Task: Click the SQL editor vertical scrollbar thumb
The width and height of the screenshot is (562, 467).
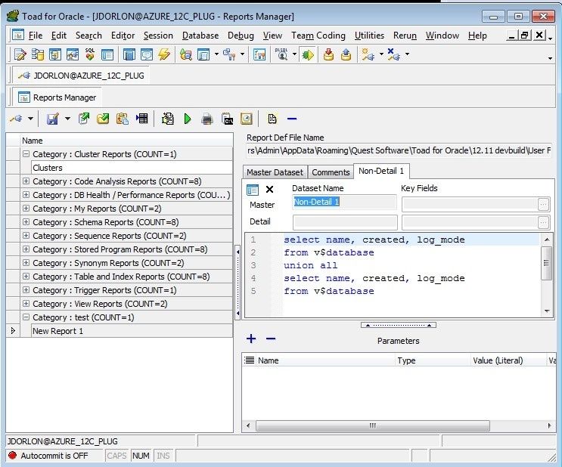Action: (546, 263)
